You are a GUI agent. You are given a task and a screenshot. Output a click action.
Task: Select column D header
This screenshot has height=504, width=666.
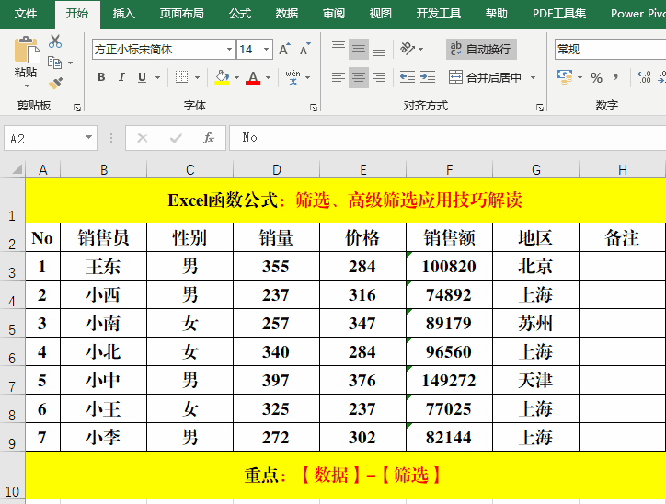point(277,169)
